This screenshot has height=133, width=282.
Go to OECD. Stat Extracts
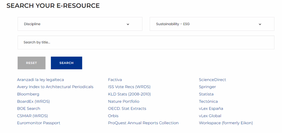(x=127, y=109)
